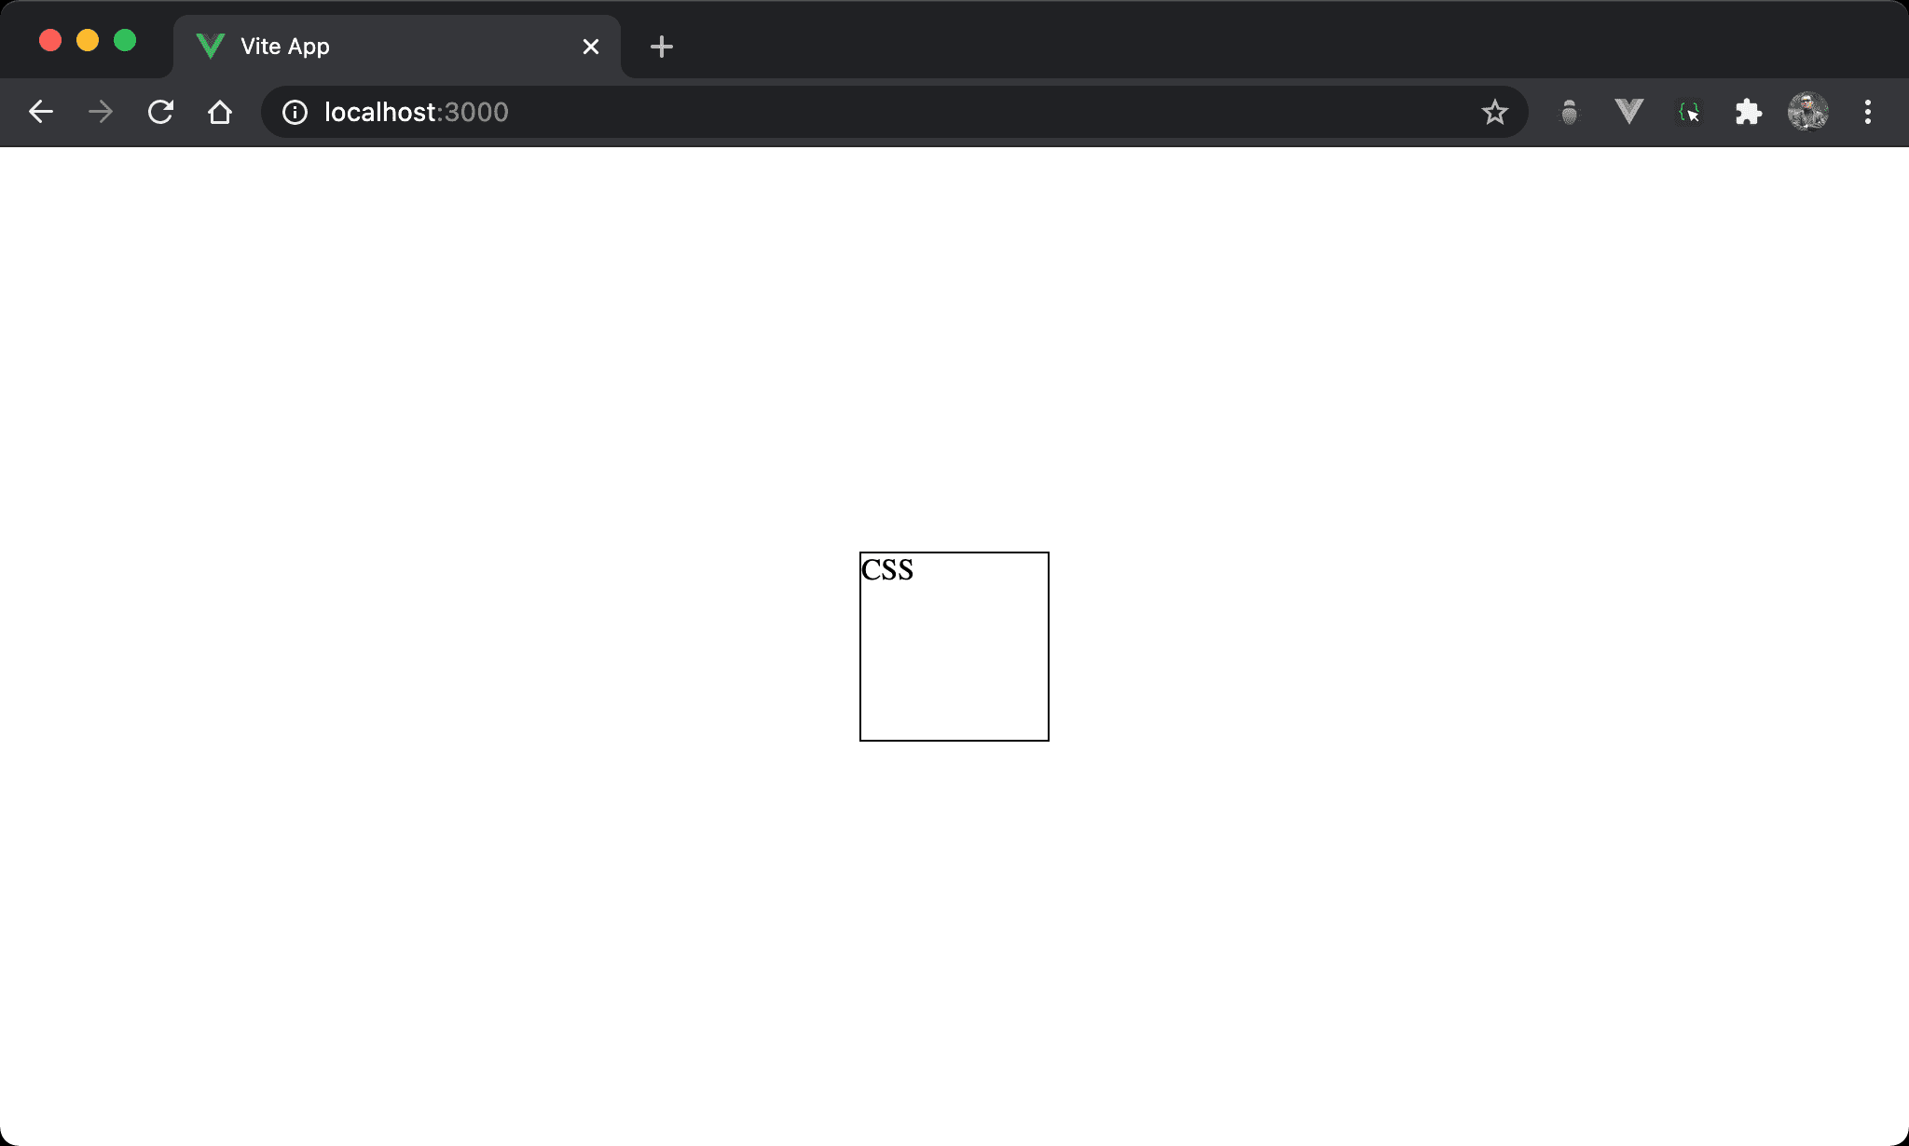
Task: View site information for localhost
Action: coord(294,112)
